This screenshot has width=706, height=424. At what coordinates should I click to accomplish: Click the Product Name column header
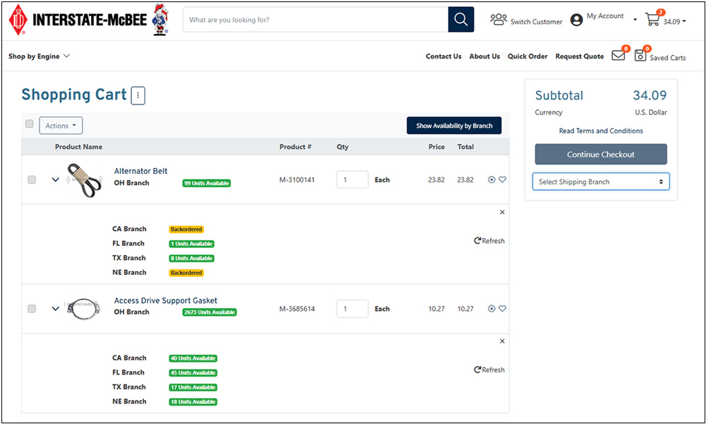(78, 146)
